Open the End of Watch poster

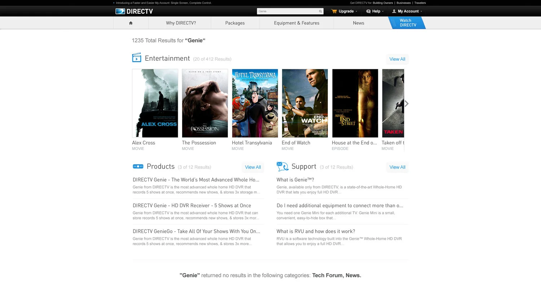pyautogui.click(x=305, y=103)
